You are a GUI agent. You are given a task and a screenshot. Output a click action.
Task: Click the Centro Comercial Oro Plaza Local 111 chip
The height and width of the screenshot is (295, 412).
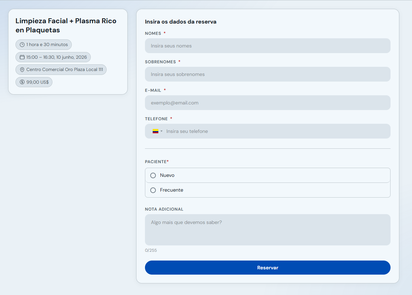[61, 70]
